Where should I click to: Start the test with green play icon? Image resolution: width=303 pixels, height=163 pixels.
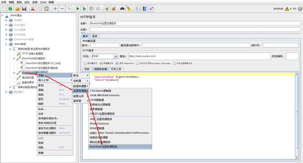(77, 8)
